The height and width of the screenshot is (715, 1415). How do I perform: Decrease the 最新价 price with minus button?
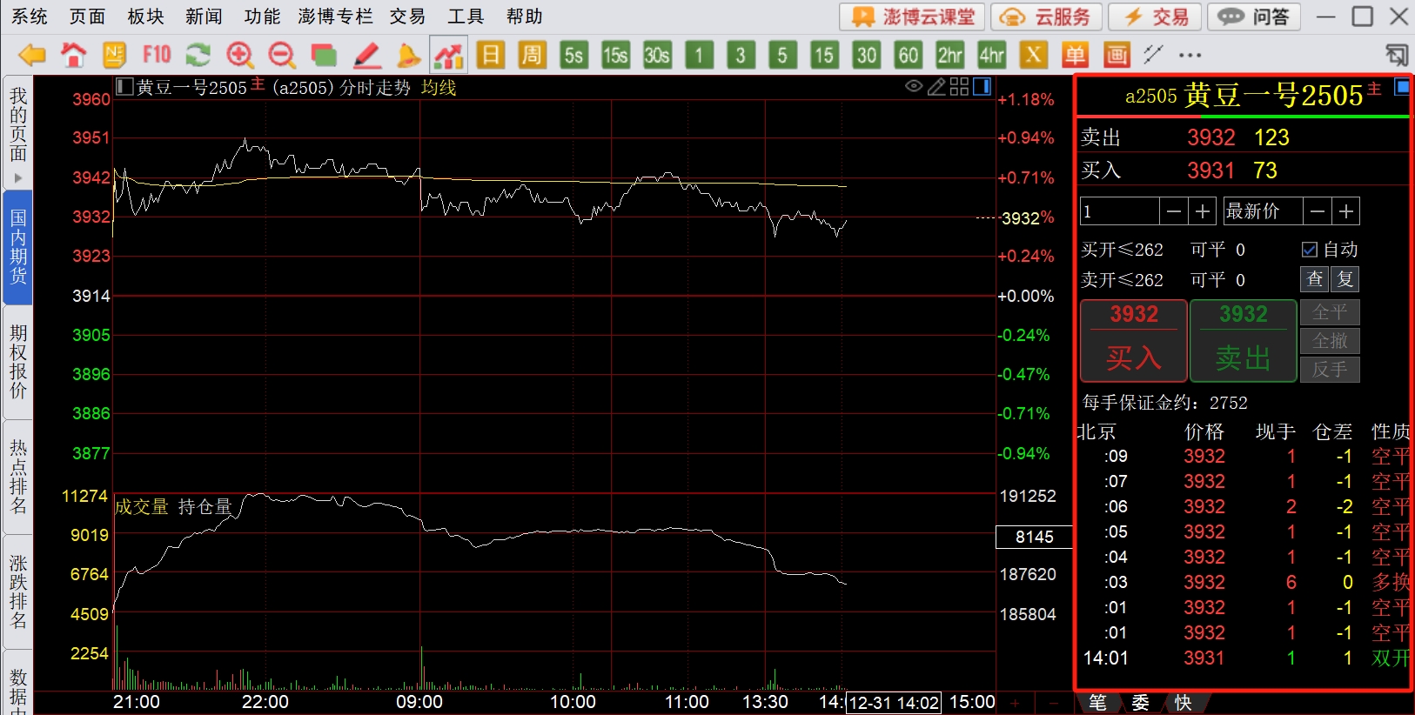[1318, 211]
